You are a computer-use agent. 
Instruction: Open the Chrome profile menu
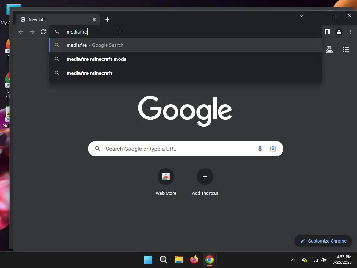(339, 32)
